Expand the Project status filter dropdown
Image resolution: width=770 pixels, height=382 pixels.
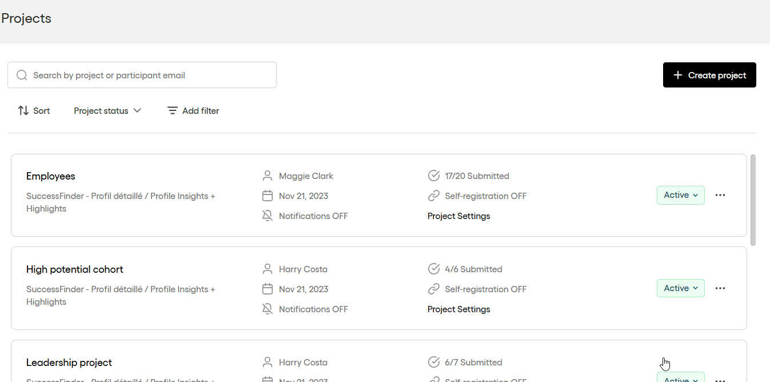pyautogui.click(x=107, y=111)
